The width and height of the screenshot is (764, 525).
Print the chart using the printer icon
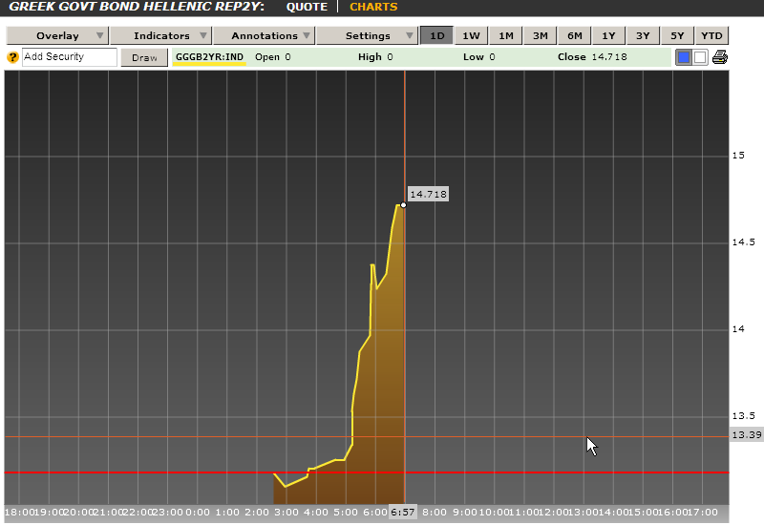(720, 57)
